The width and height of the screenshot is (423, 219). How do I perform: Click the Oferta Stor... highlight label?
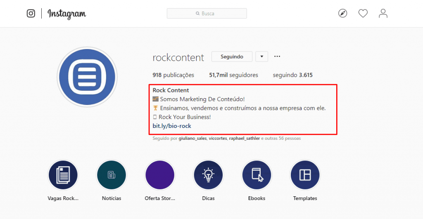(160, 198)
